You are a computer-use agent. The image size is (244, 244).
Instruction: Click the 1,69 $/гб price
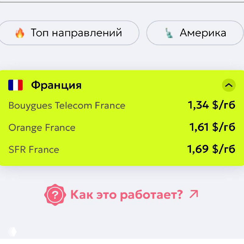coord(211,149)
